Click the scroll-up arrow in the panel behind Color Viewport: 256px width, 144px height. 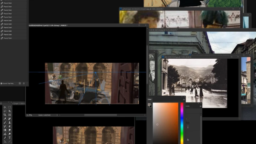tap(201, 115)
